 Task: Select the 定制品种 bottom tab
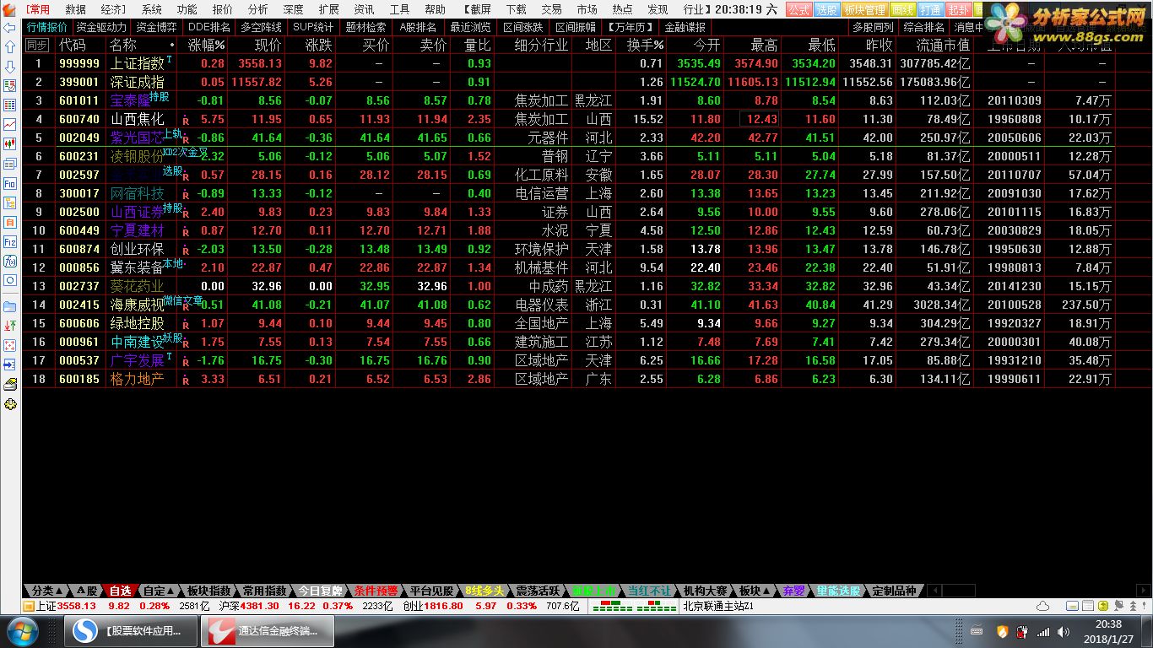point(894,591)
